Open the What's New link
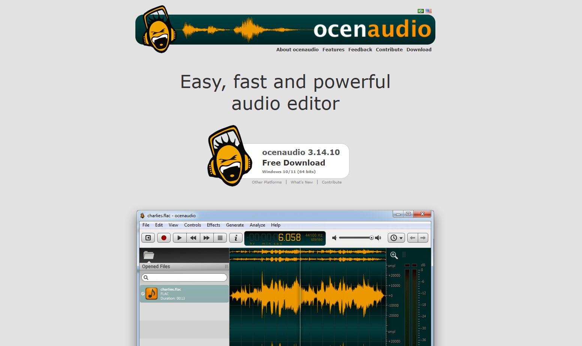This screenshot has width=582, height=346. click(301, 182)
